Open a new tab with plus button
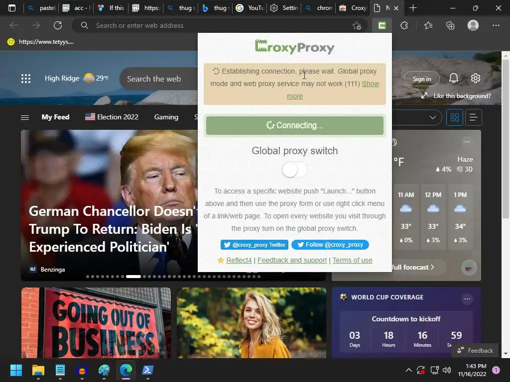The width and height of the screenshot is (510, 382). click(413, 8)
